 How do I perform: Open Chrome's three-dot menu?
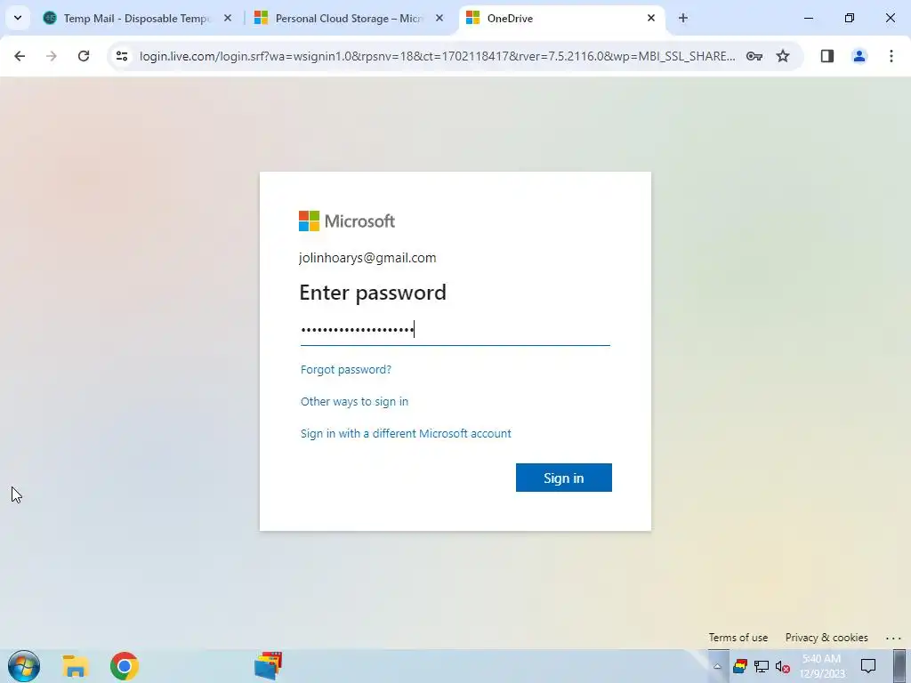(891, 56)
